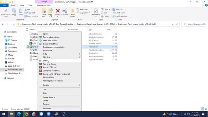Open Local Disk (C:) in navigation pane
Viewport: 208px width, 117px height.
coord(14,66)
